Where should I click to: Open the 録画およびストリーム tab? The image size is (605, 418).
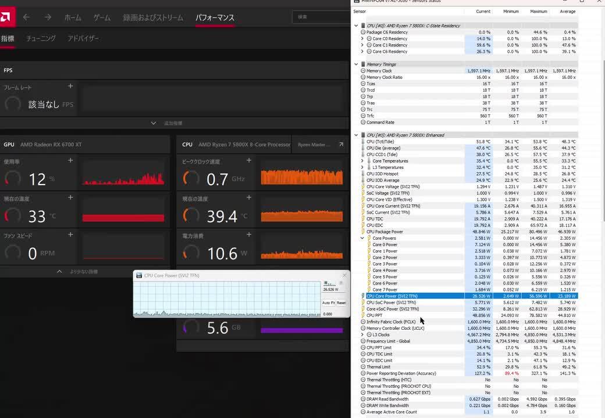pos(153,17)
